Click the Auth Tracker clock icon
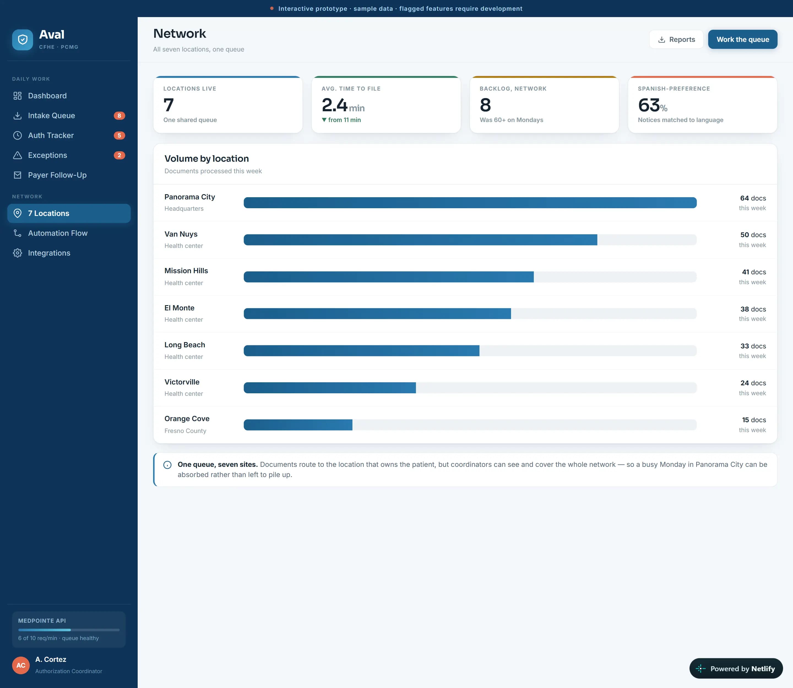 (17, 136)
